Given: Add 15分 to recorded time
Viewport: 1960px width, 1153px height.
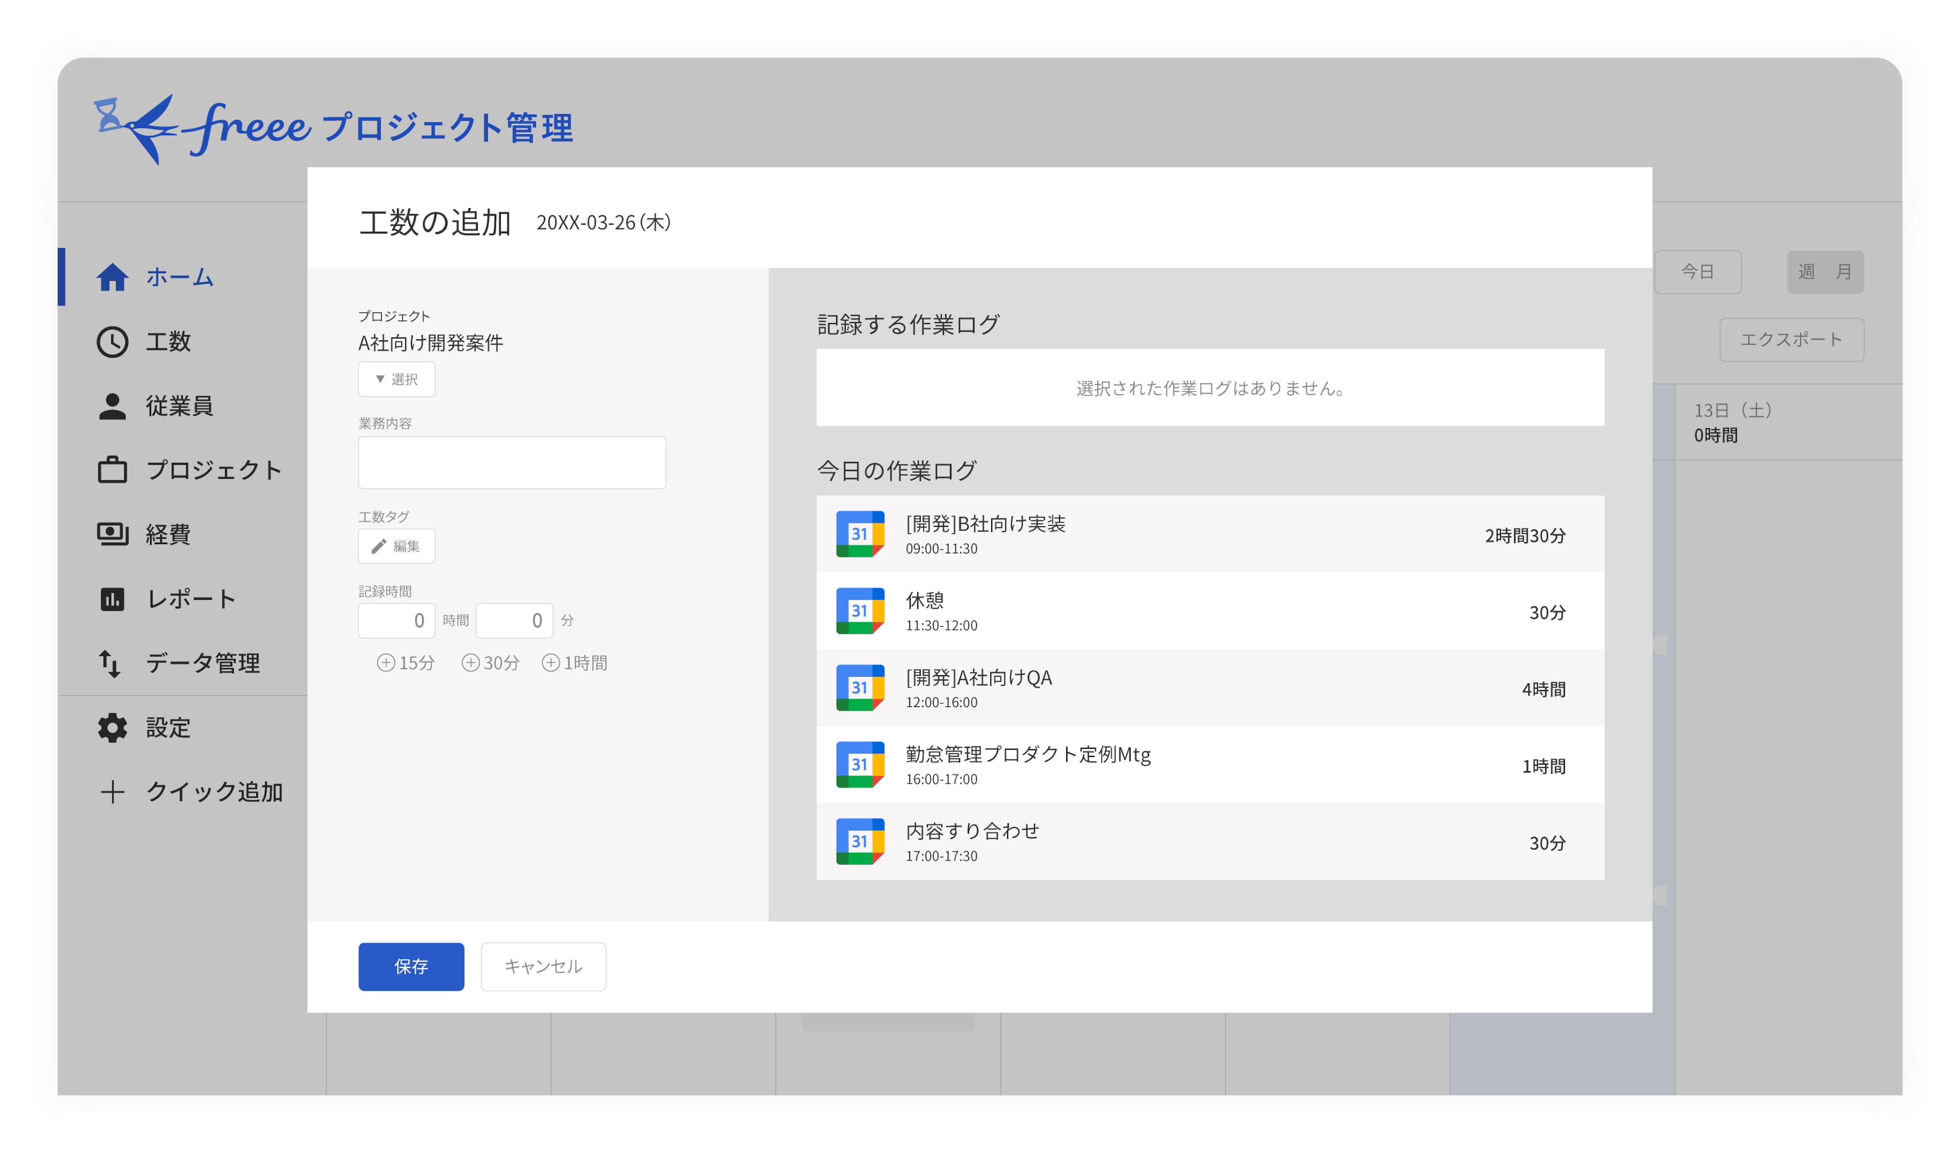Looking at the screenshot, I should point(405,663).
